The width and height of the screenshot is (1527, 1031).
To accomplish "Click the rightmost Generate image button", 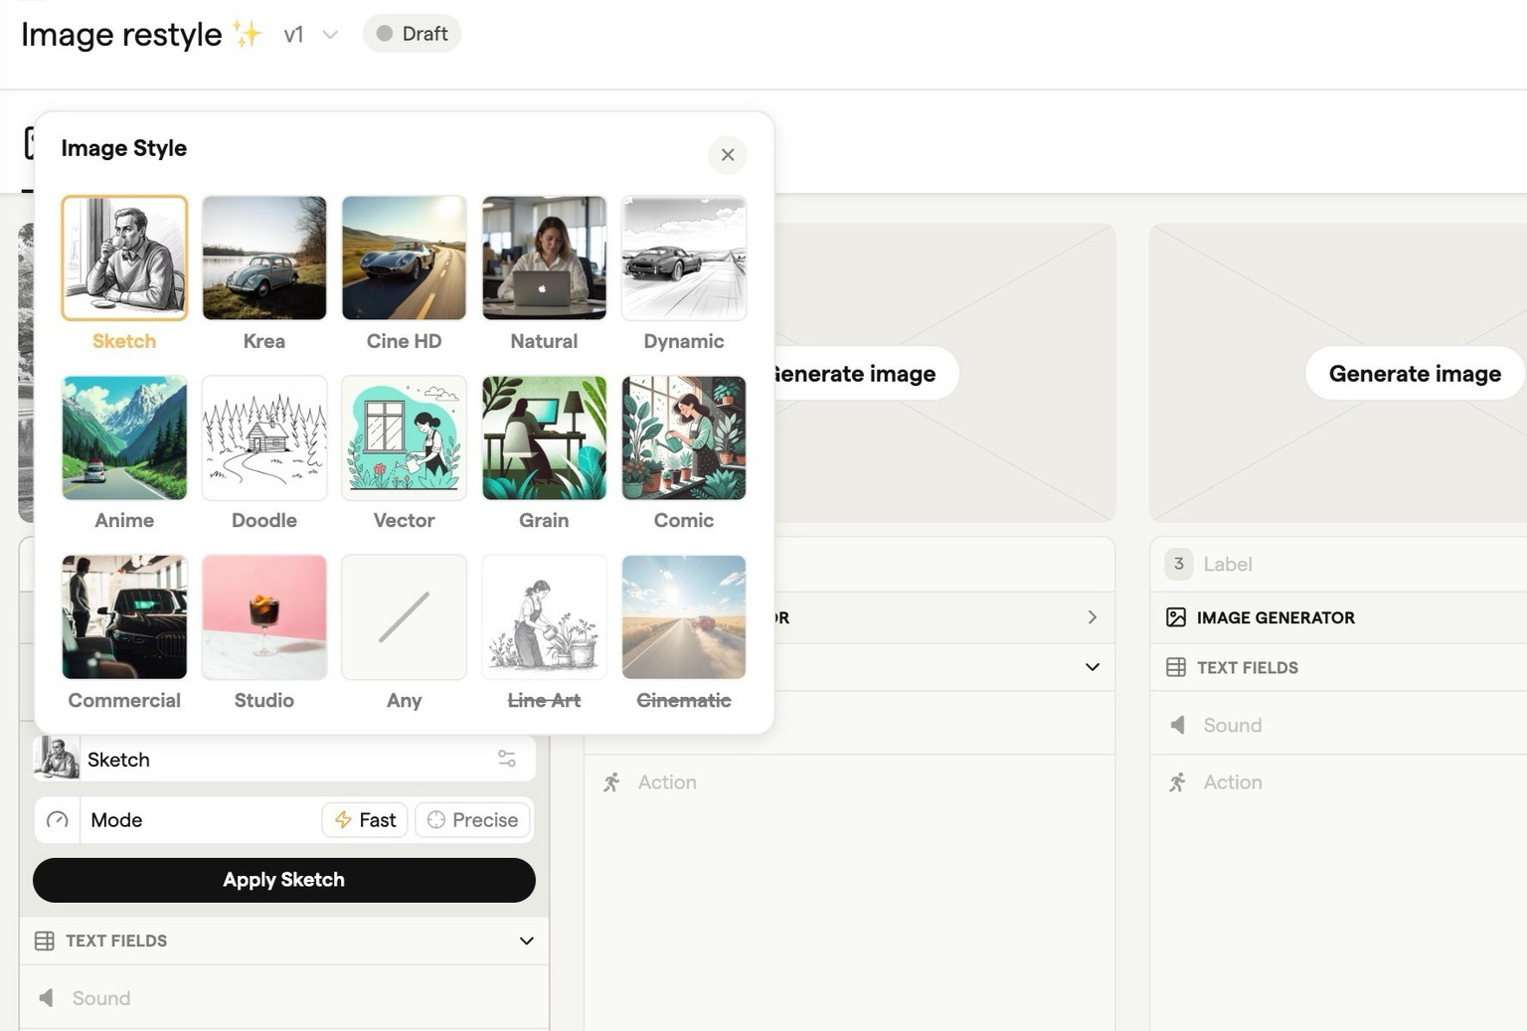I will 1414,374.
